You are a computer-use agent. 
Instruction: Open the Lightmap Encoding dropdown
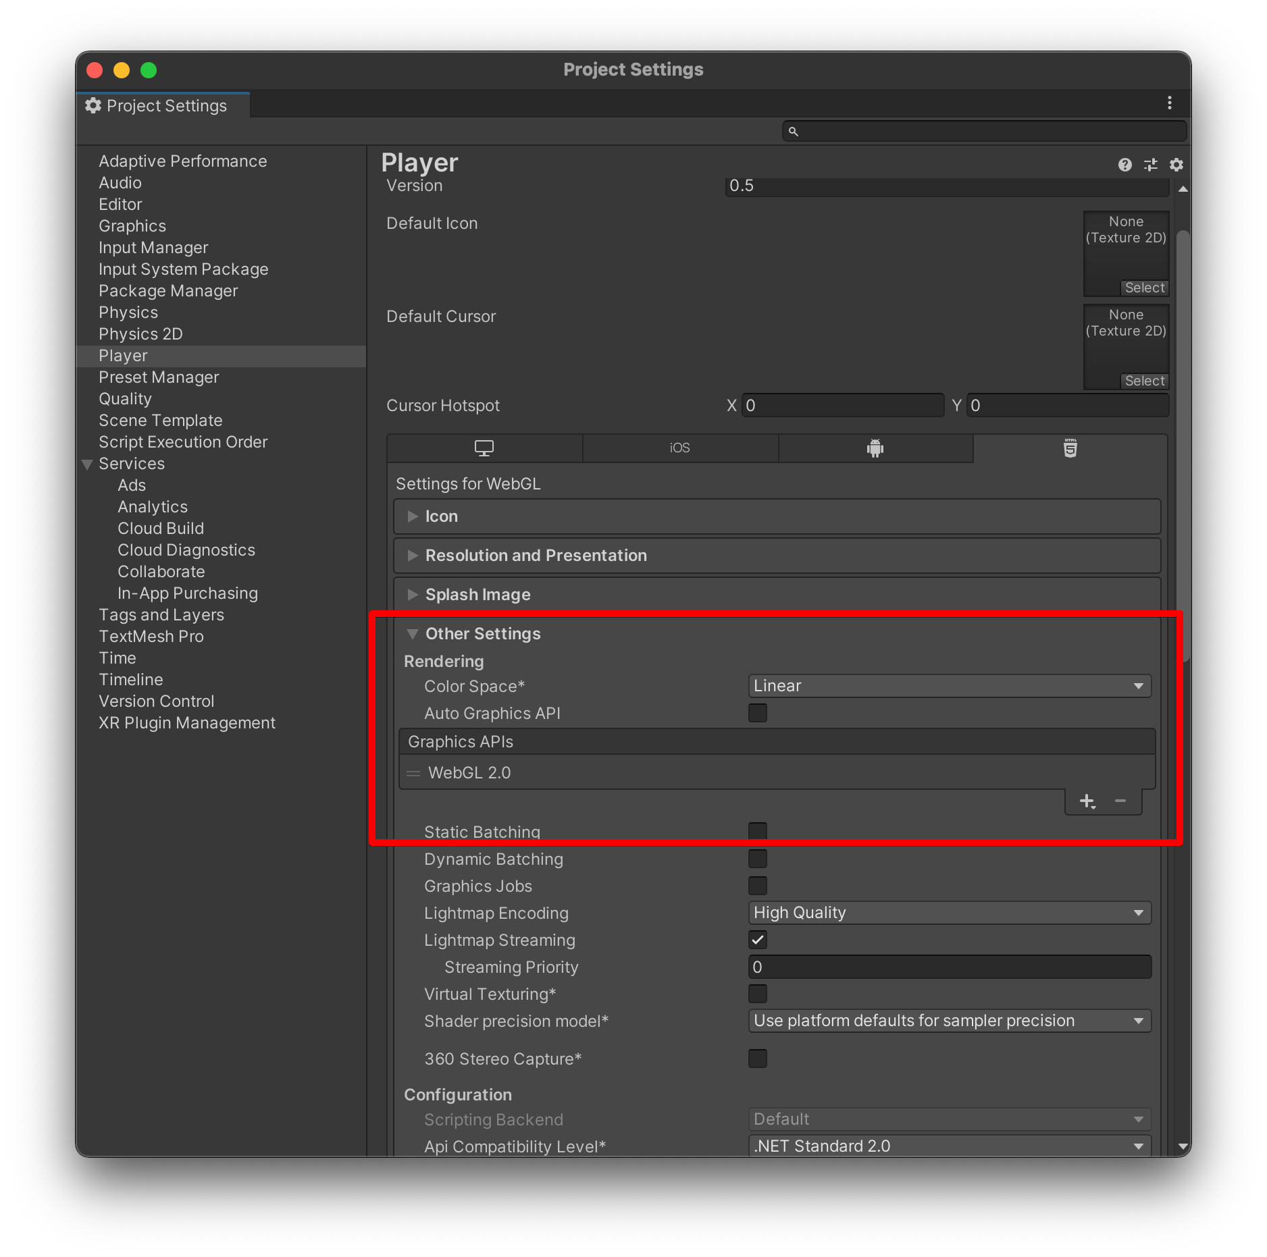coord(950,913)
